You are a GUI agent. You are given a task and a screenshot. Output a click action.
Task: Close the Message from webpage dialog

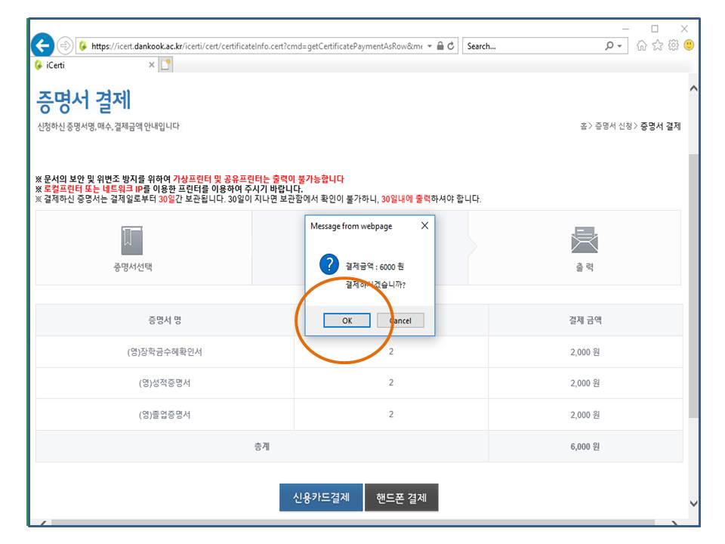point(424,226)
